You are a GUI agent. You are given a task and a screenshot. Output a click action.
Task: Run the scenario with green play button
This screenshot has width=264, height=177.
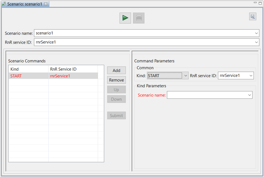[125, 18]
